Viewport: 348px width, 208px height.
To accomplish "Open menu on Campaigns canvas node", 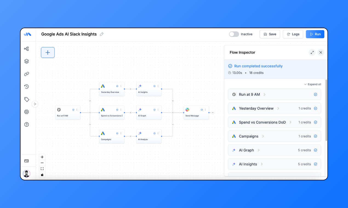I will tap(121, 133).
